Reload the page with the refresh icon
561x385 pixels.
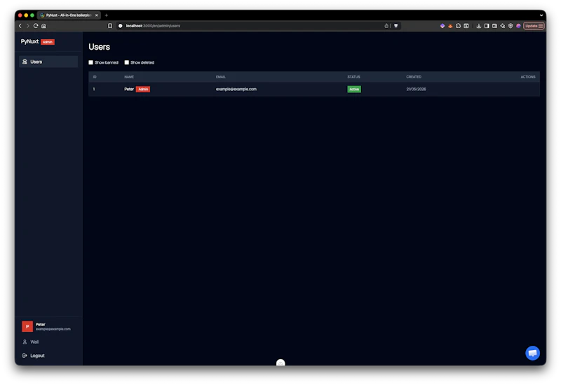click(36, 26)
